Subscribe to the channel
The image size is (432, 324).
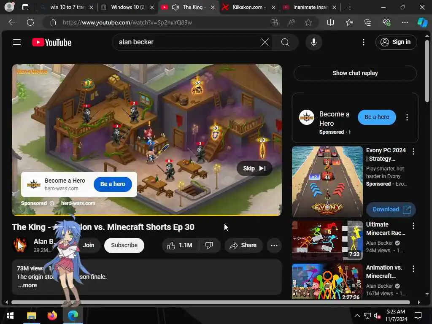124,245
